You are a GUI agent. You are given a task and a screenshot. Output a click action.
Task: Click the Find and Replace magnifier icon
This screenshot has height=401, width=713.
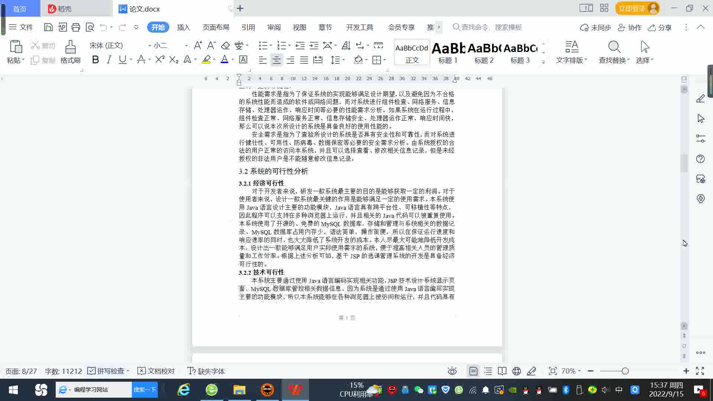click(x=614, y=47)
